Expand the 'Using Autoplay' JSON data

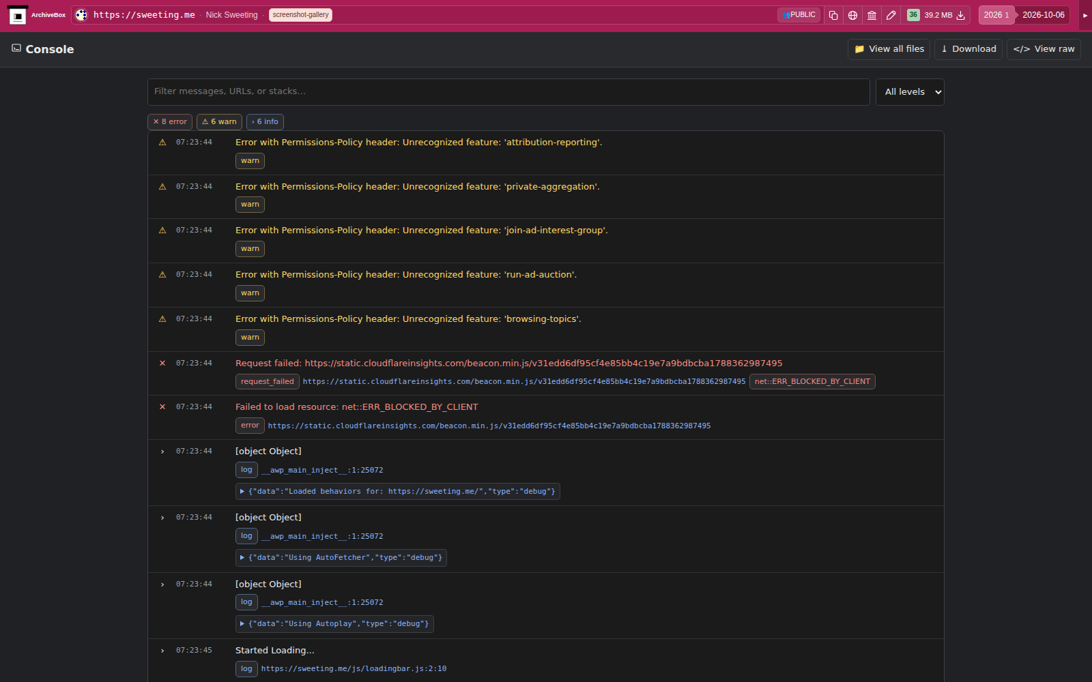(334, 623)
